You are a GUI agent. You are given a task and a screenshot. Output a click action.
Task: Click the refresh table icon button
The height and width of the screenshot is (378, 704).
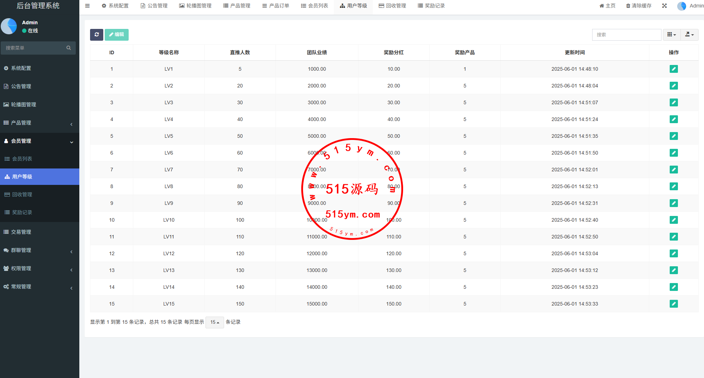click(x=96, y=35)
